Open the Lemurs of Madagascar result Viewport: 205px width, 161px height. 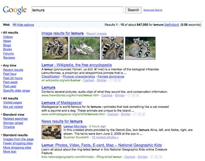[x=61, y=103]
